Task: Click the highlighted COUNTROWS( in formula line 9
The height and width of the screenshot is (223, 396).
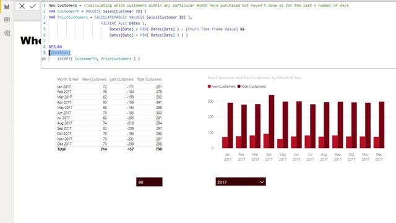Action: coord(59,53)
